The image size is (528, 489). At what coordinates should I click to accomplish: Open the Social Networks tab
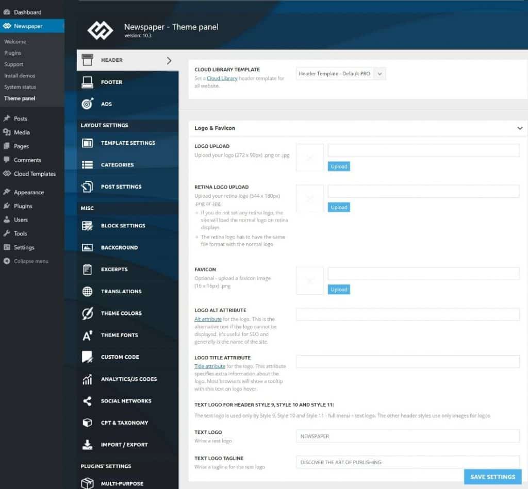(128, 401)
